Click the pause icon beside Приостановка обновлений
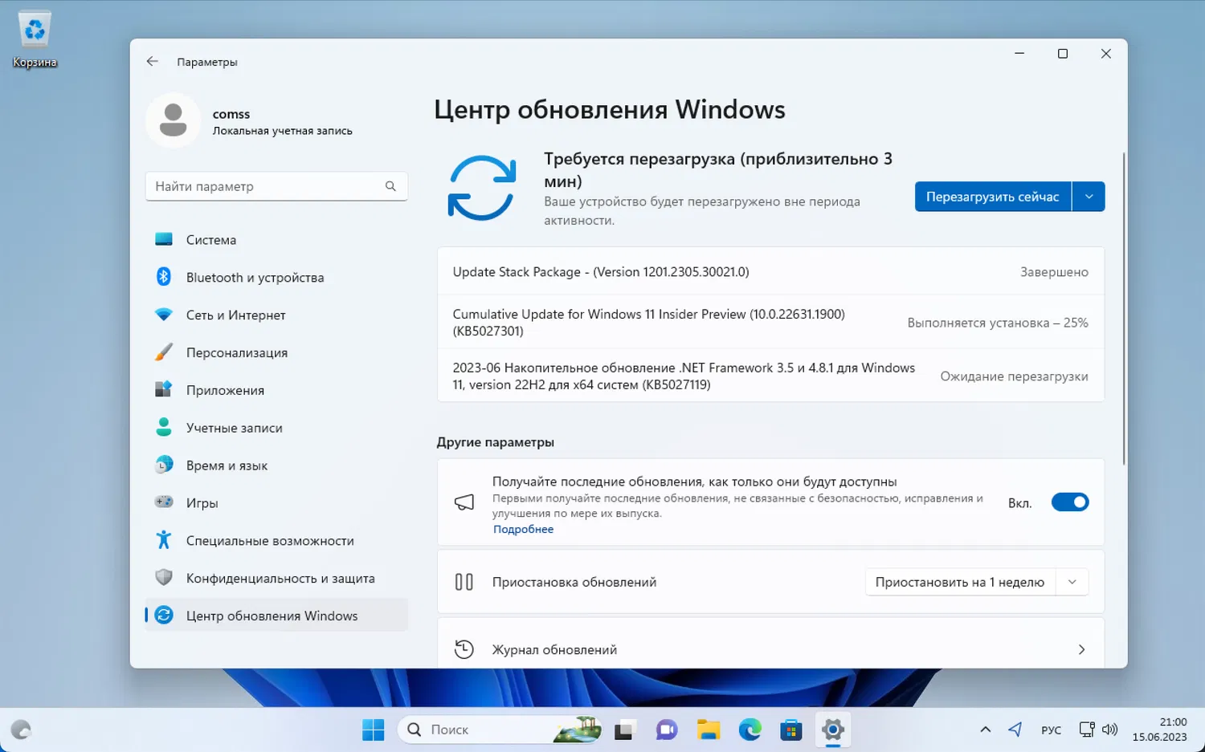 pyautogui.click(x=464, y=582)
